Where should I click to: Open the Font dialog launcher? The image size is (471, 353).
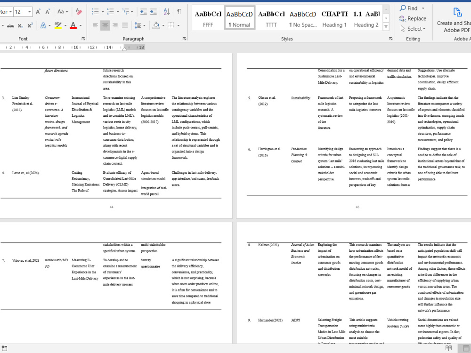click(83, 39)
